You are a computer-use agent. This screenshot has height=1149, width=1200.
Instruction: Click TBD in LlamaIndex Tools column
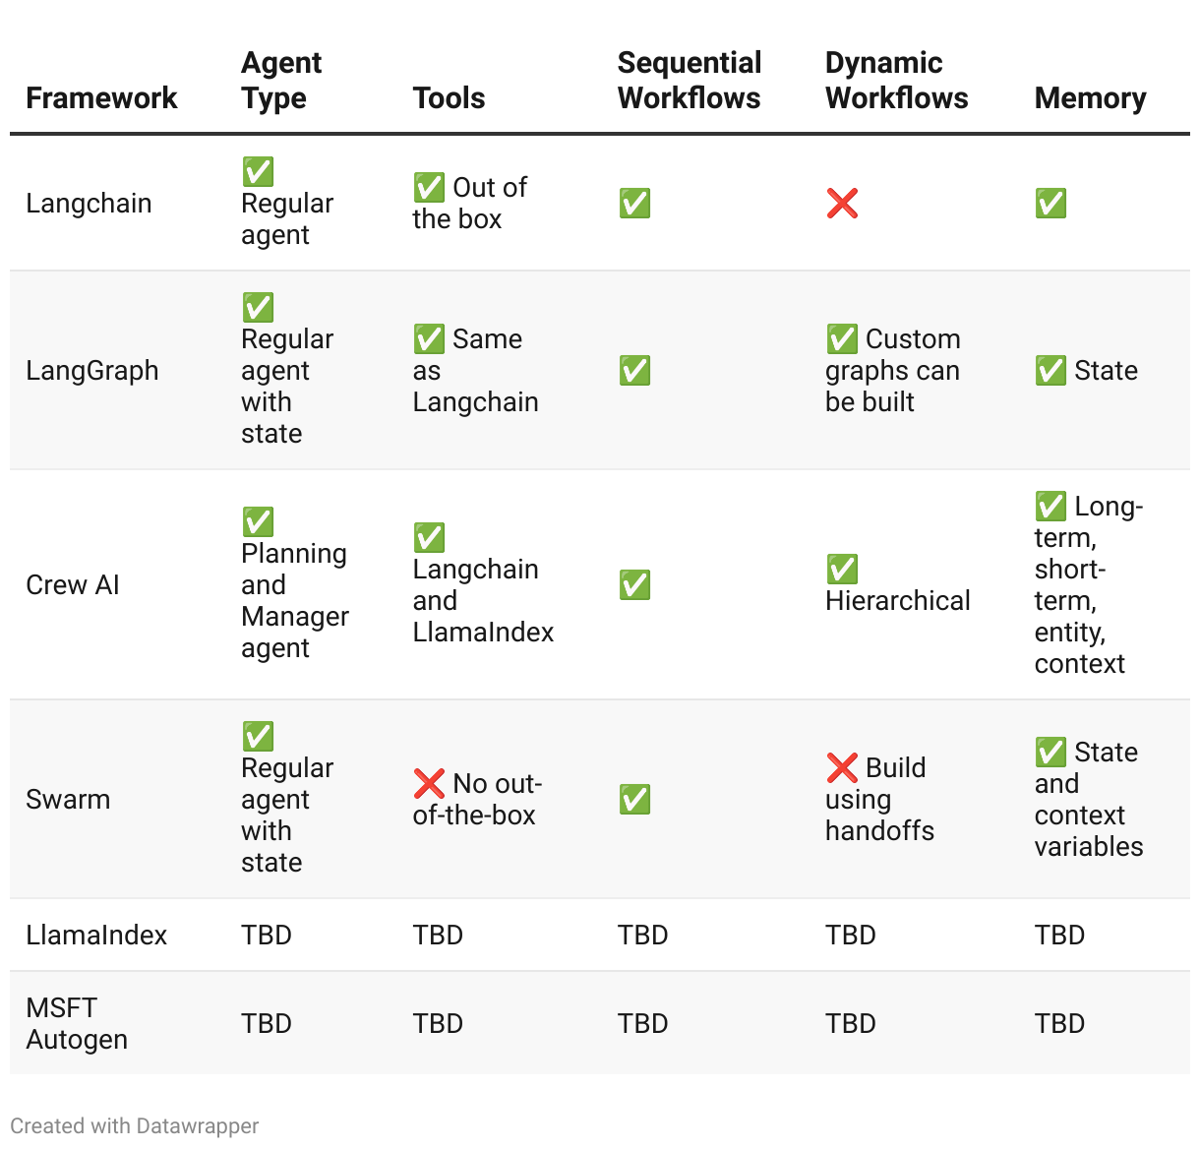438,935
